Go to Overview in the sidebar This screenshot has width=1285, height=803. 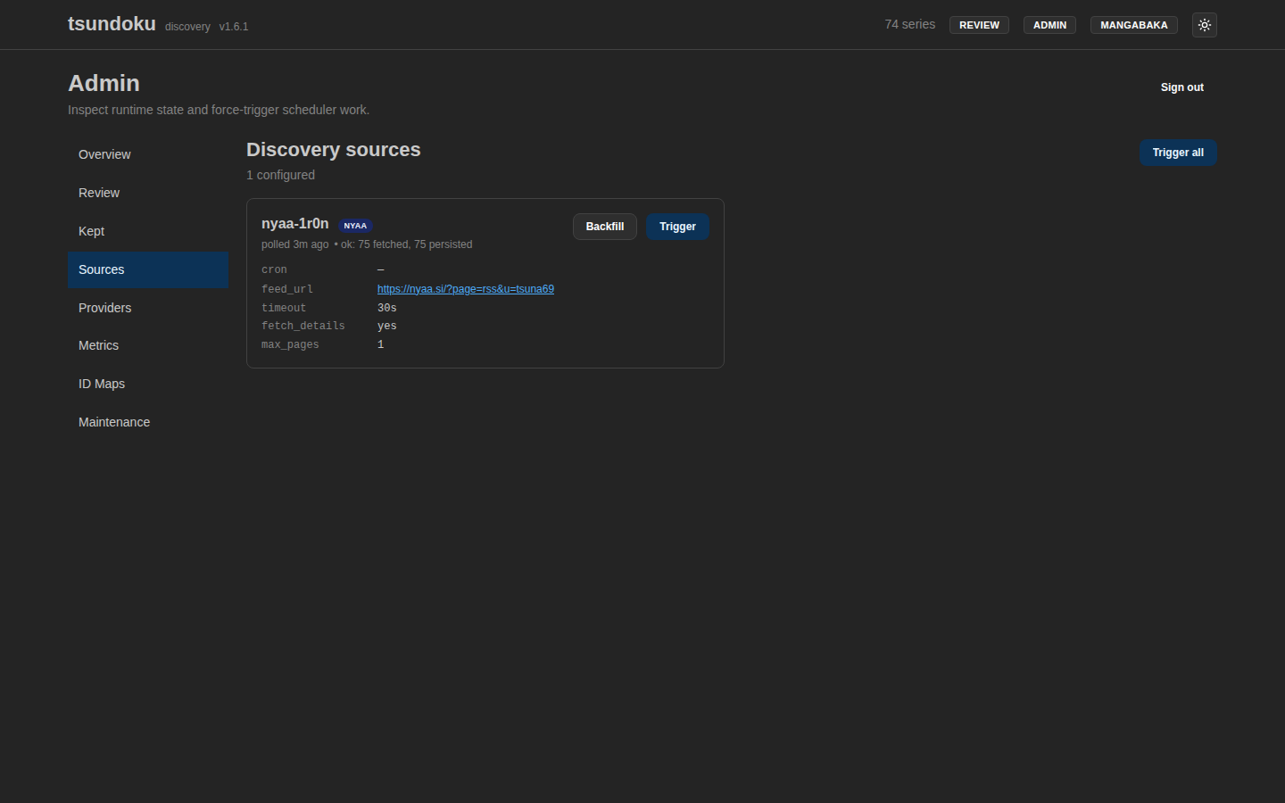click(148, 154)
